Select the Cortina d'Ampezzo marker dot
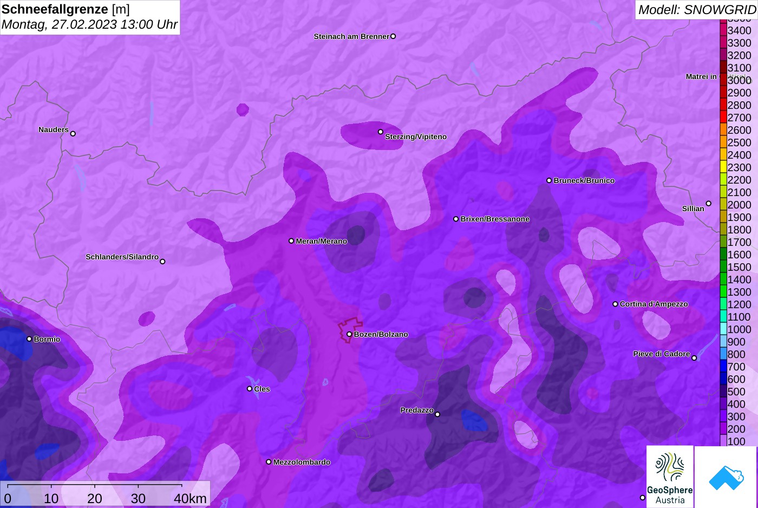Screen dimensions: 758x508 (615, 304)
